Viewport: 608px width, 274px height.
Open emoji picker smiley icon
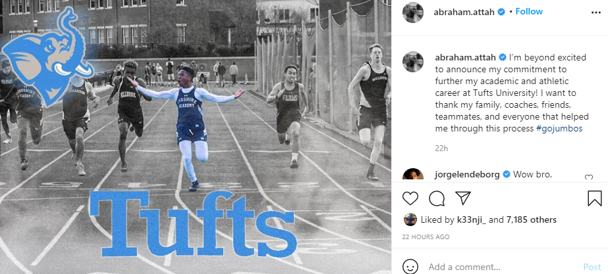[x=410, y=267]
